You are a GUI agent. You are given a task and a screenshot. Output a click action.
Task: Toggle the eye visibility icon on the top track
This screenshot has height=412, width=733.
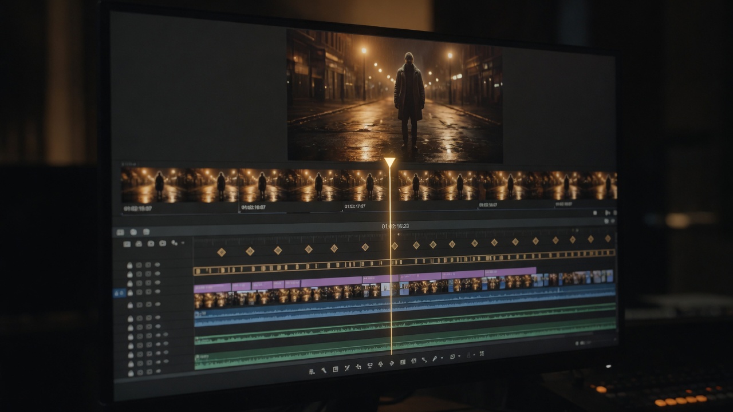(157, 264)
